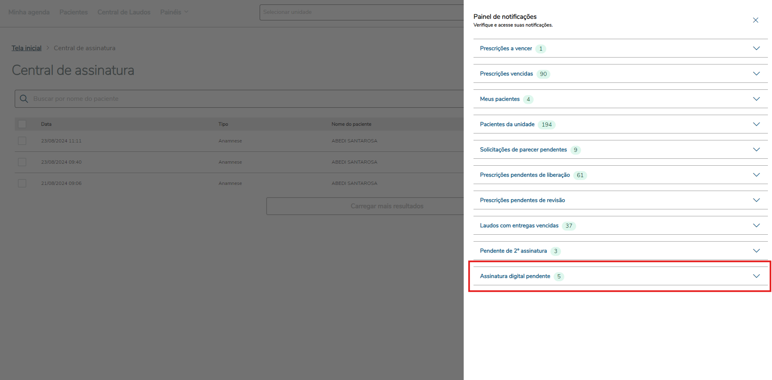
Task: Expand Prescrições a vencer chevron
Action: tap(756, 49)
